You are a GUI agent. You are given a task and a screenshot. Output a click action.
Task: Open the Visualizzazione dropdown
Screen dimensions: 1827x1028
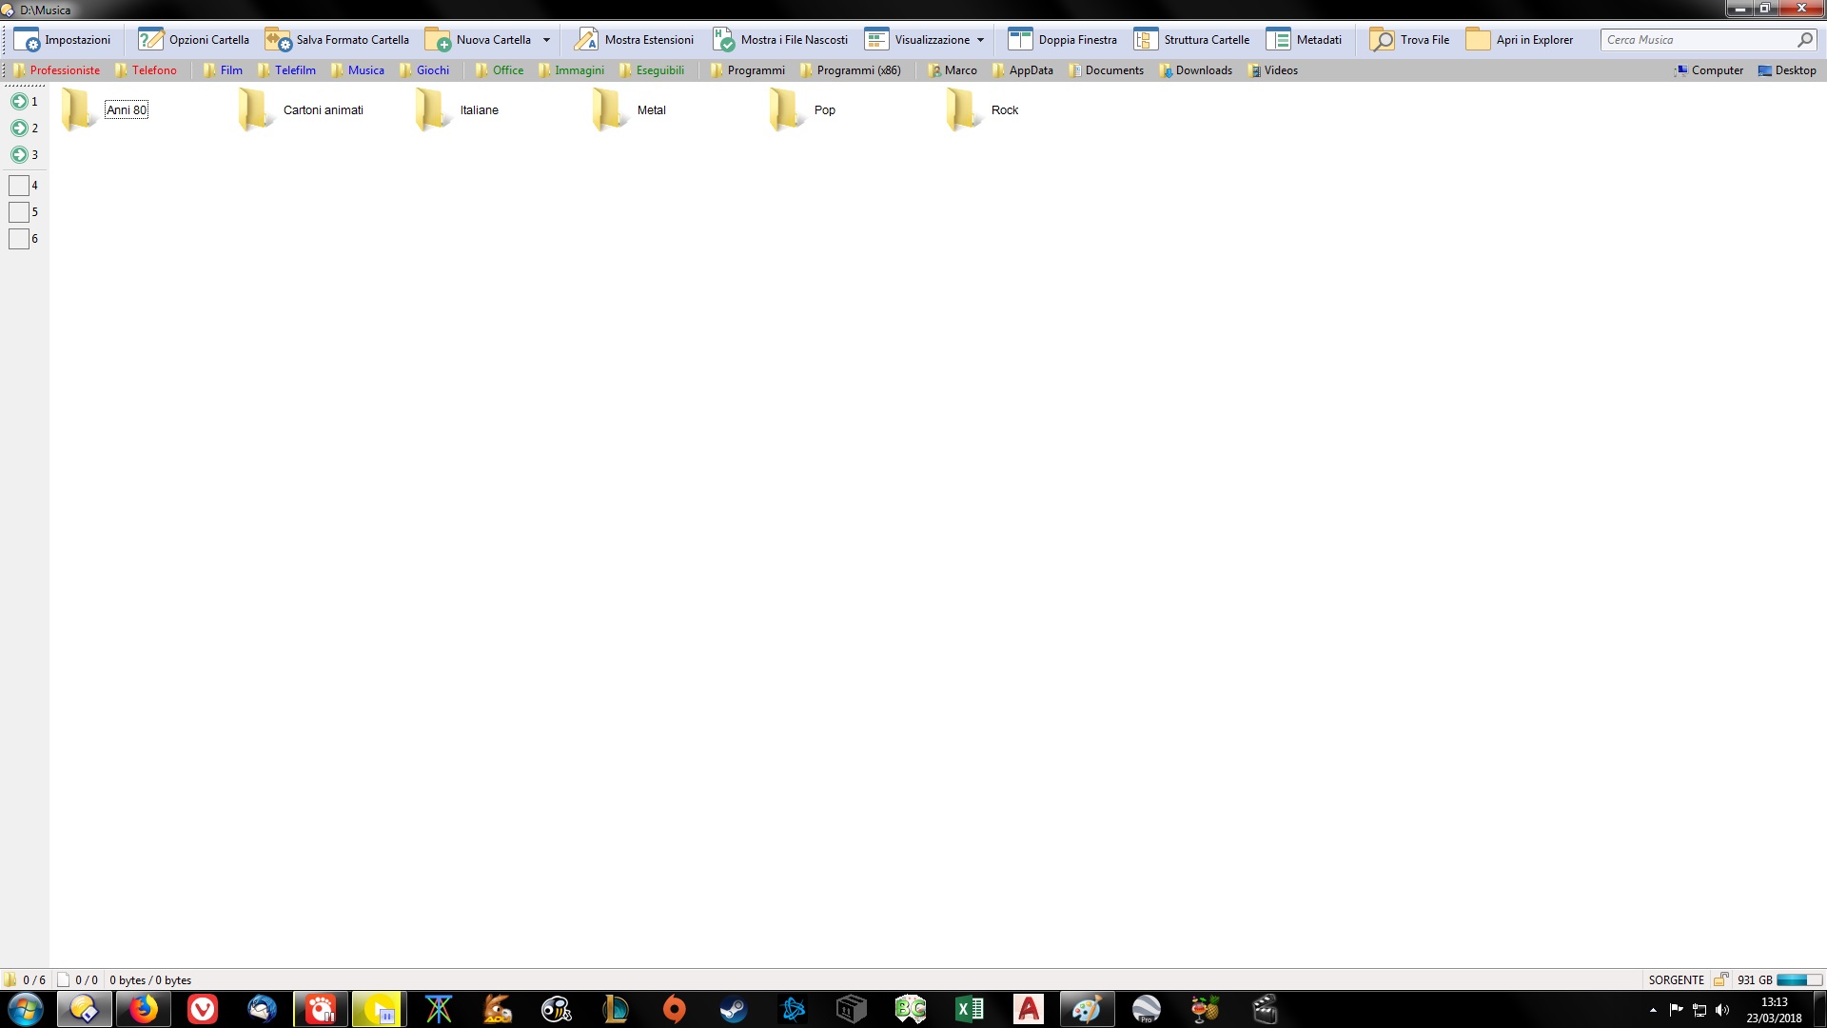(924, 40)
